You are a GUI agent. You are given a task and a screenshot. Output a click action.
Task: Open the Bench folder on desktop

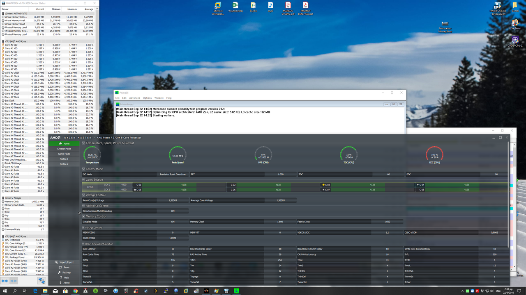[x=515, y=7]
